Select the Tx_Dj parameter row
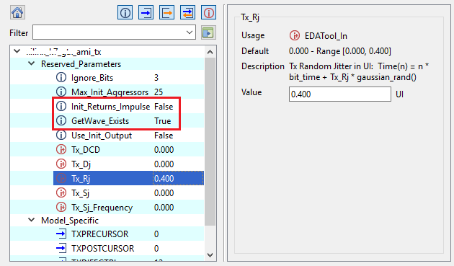 click(x=128, y=164)
